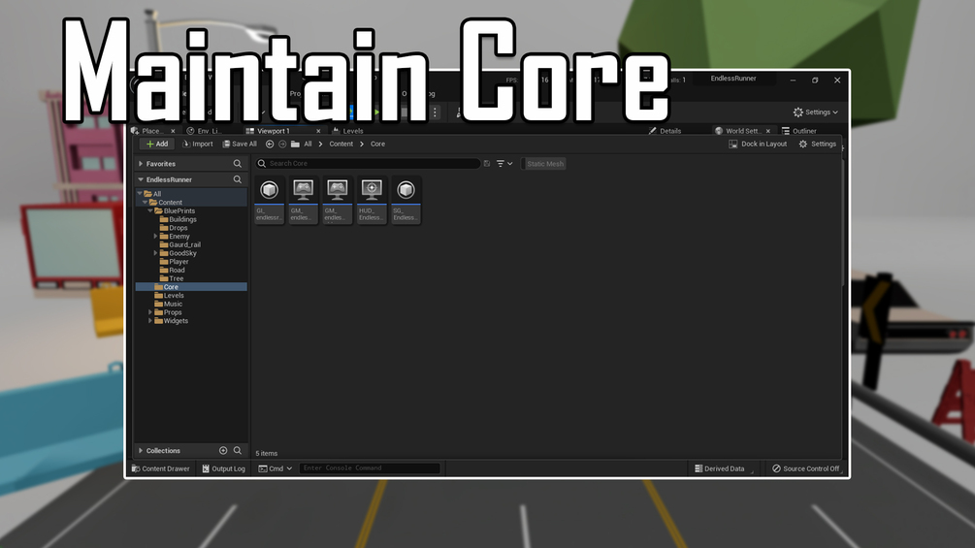Switch to the Env_Li tab
The width and height of the screenshot is (975, 548).
pyautogui.click(x=204, y=131)
